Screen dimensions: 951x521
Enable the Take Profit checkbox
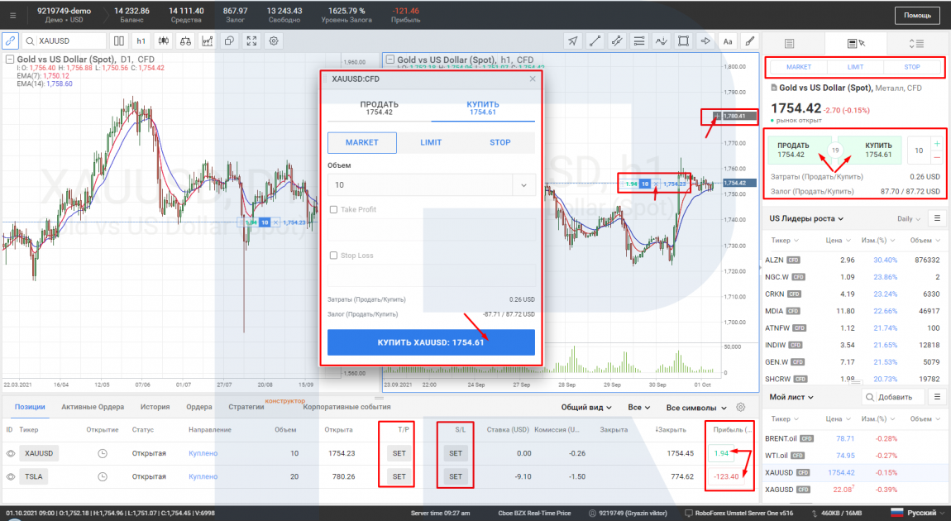(333, 209)
